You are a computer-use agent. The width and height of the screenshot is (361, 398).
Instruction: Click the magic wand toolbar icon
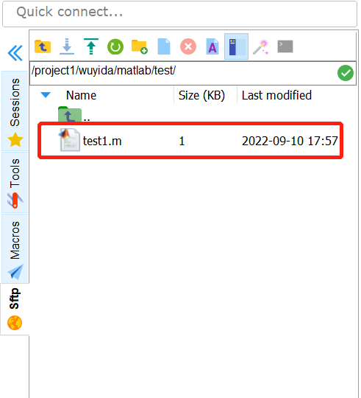[x=261, y=46]
